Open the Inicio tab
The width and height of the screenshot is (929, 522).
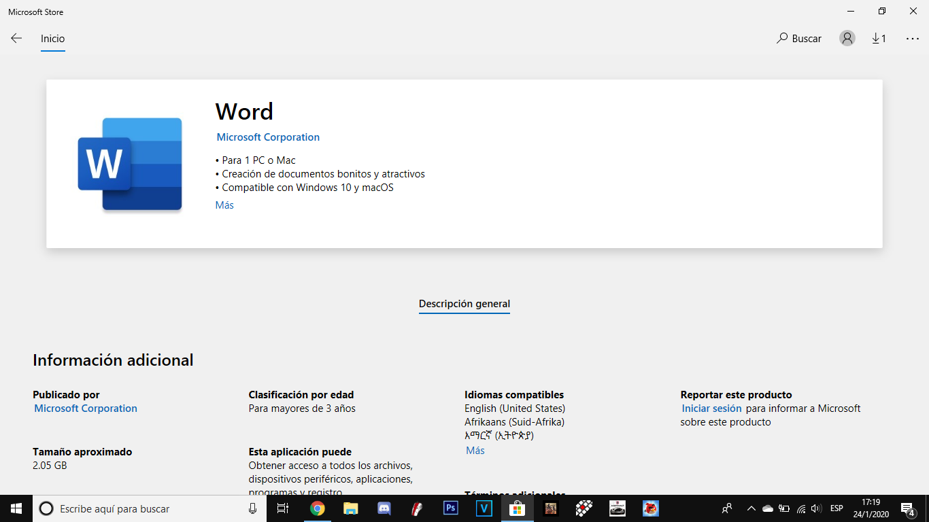(52, 39)
